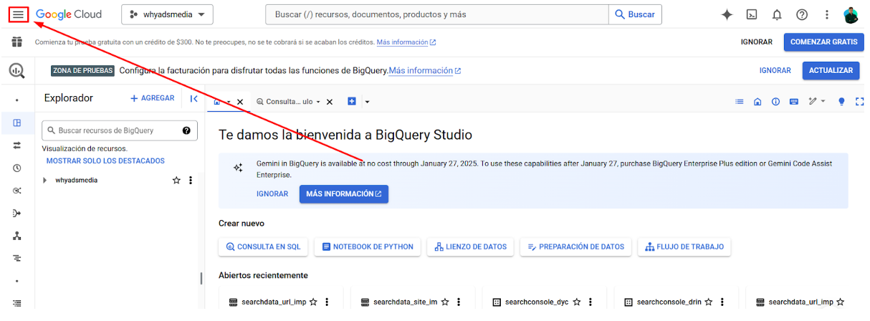Collapse the Explorador panel with arrow icon

(193, 99)
